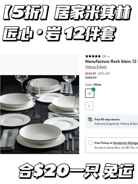The height and width of the screenshot is (184, 138).
Task: Click the Color: White label
Action: pyautogui.click(x=93, y=85)
